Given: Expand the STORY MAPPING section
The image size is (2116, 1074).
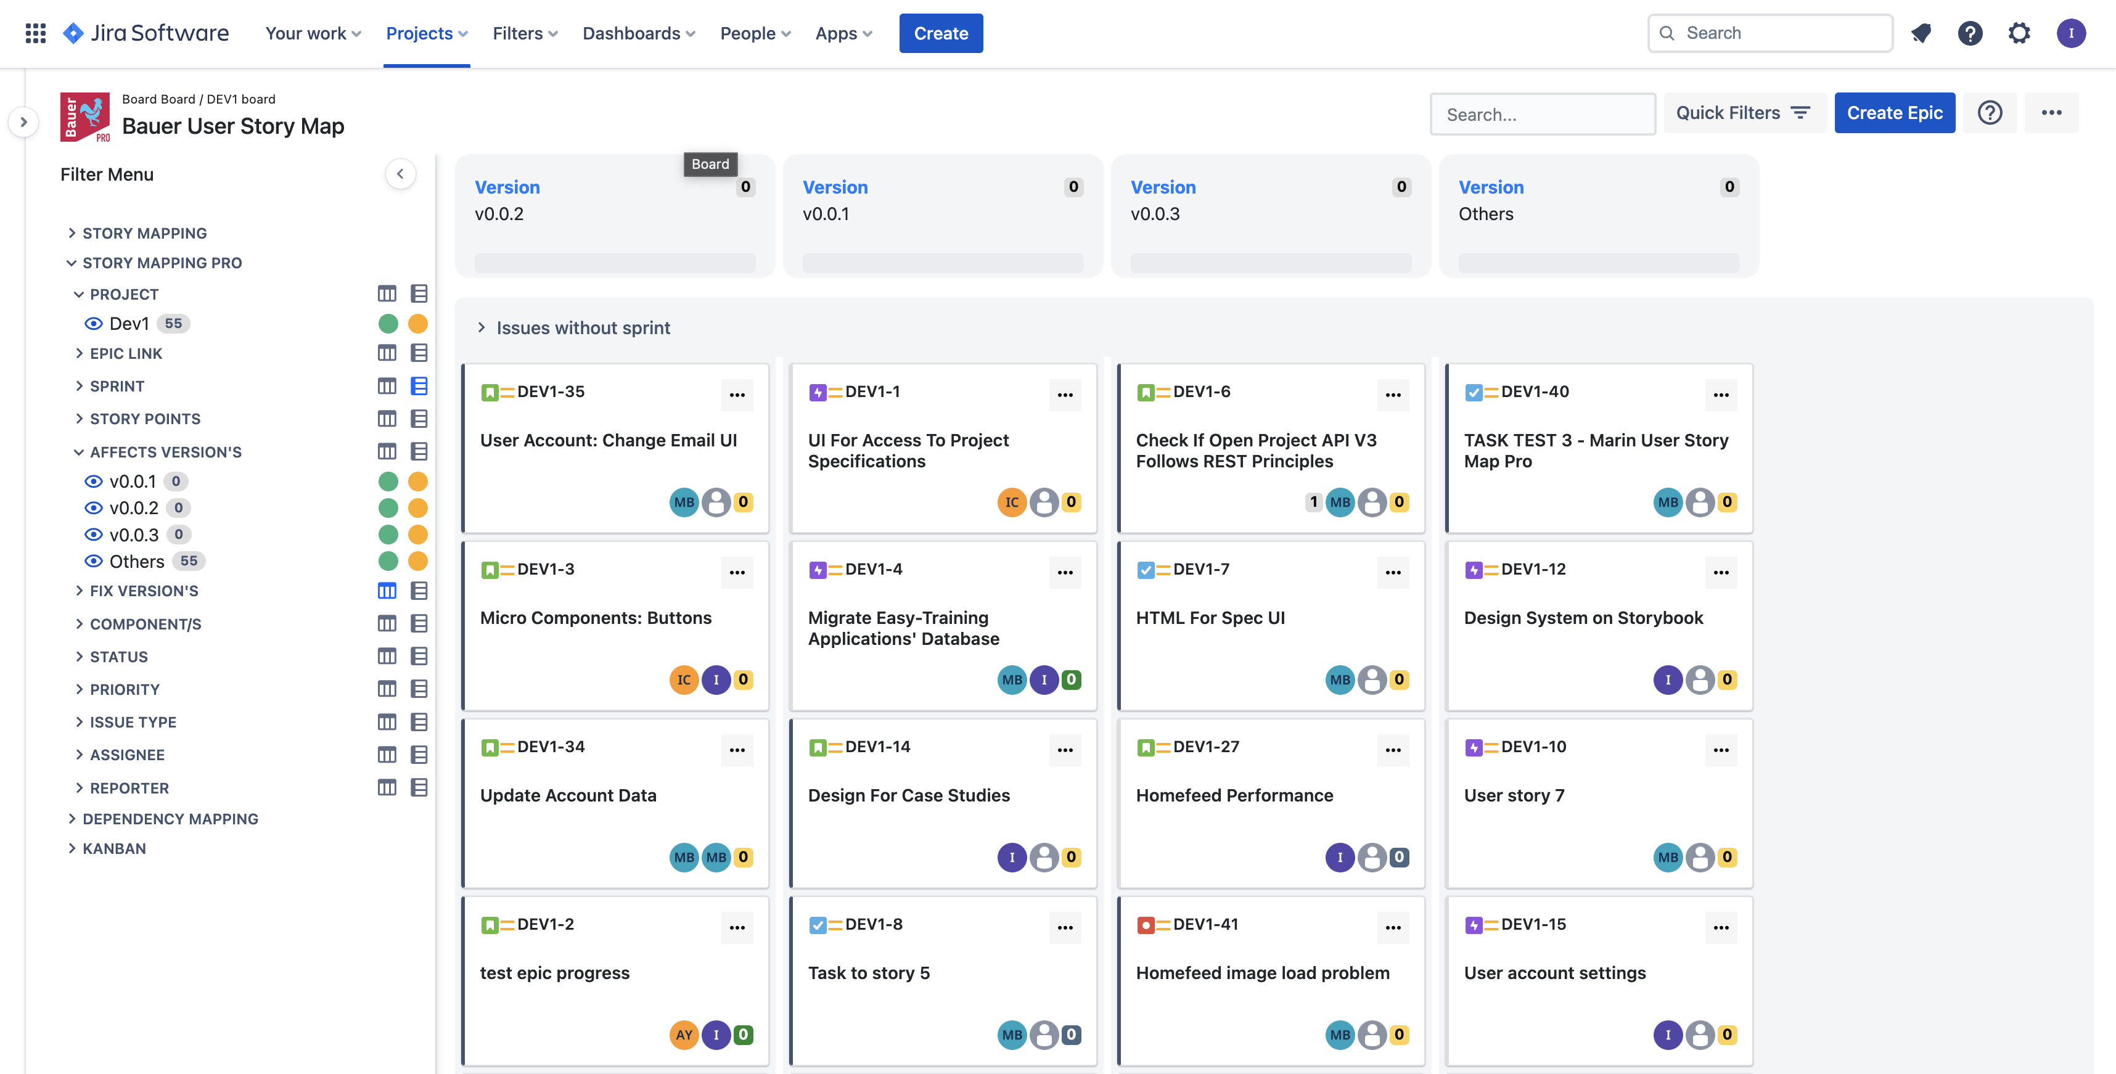Looking at the screenshot, I should click(72, 233).
